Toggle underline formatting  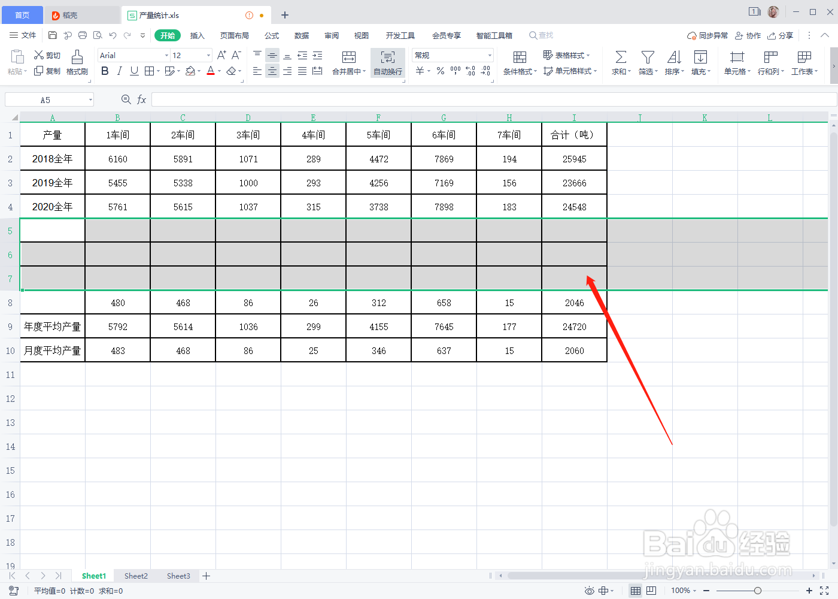pyautogui.click(x=134, y=71)
